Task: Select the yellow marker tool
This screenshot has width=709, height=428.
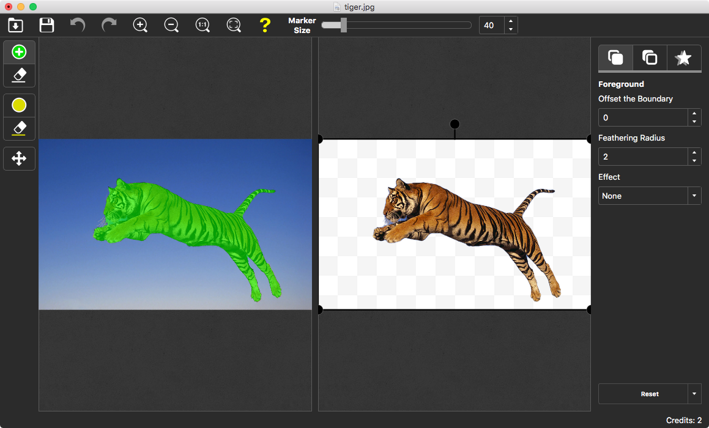Action: pos(19,106)
